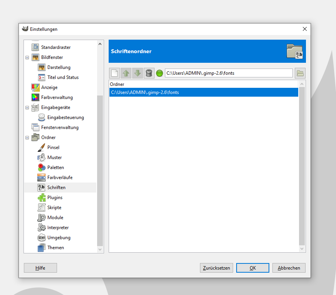Click the green writable status indicator
Screen dimensions: 336x295
coord(160,73)
